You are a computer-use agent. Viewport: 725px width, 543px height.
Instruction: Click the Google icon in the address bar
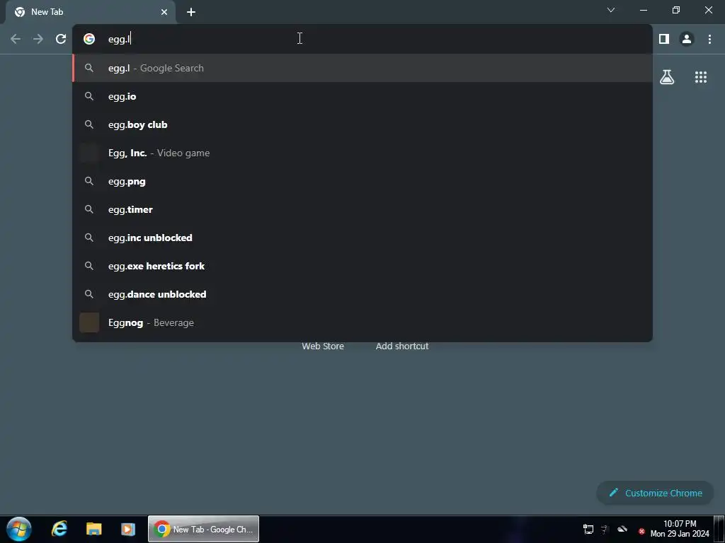(89, 39)
